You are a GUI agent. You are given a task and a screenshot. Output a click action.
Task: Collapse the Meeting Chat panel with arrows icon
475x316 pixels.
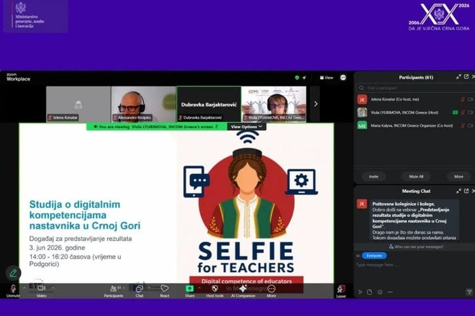pyautogui.click(x=458, y=191)
